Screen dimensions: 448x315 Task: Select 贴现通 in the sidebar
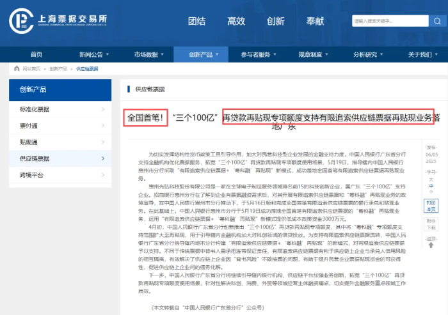coord(60,142)
